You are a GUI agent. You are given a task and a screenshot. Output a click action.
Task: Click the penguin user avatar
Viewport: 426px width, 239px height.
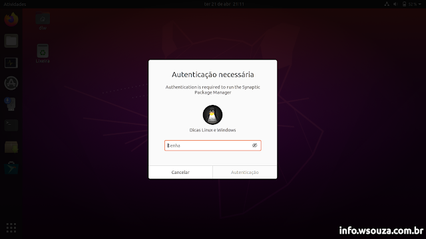pyautogui.click(x=212, y=115)
